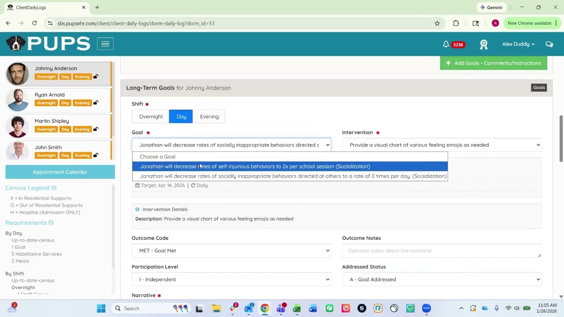The image size is (564, 317).
Task: Click '1 Goal' requirement text
Action: pos(18,247)
